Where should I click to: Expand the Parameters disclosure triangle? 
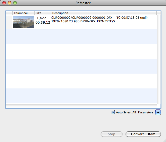(x=158, y=112)
